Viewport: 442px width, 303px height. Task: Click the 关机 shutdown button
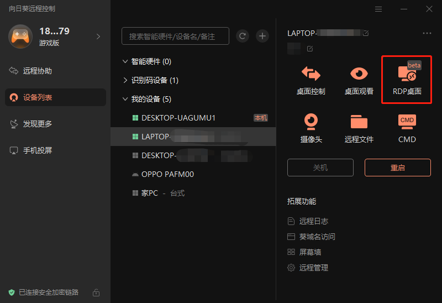pyautogui.click(x=320, y=168)
